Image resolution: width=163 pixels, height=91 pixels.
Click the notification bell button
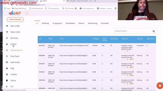160,85
